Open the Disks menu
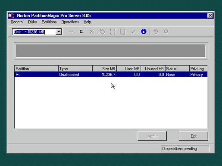The height and width of the screenshot is (166, 222). [32, 22]
